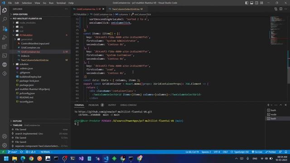Viewport: 290px width, 163px height.
Task: Open errors and warnings status indicator
Action: 30,152
